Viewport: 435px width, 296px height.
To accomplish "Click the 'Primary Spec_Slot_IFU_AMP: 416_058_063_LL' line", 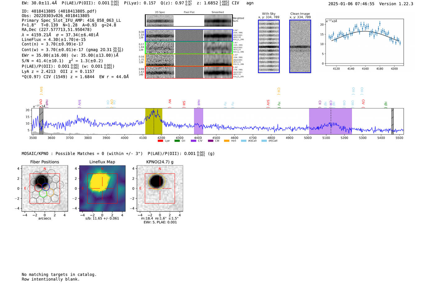I will 71,20.
